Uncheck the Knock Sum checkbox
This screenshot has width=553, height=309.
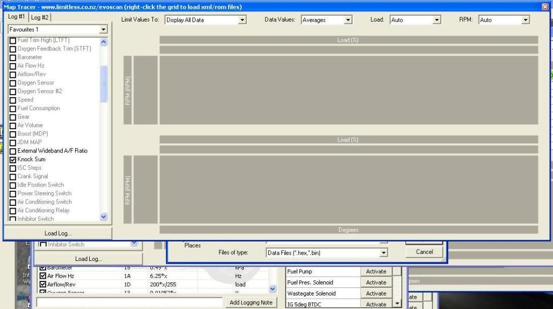[12, 159]
